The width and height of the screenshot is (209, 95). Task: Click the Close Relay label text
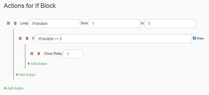point(53,54)
